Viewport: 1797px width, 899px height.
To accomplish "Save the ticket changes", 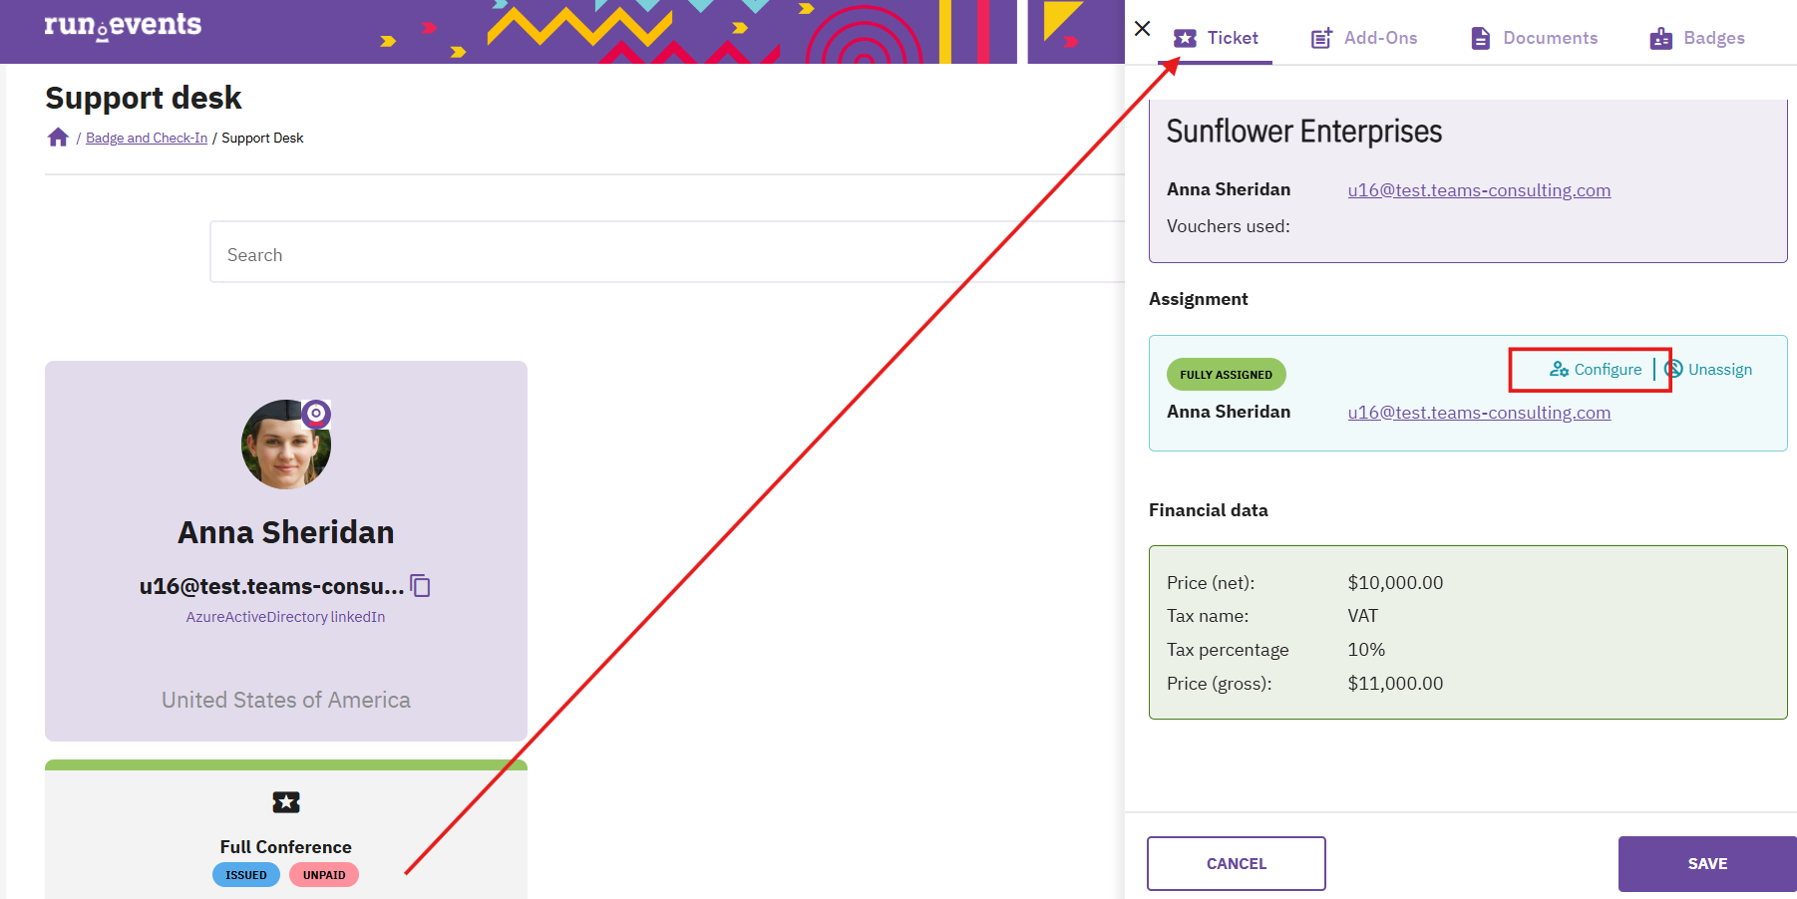I will (x=1707, y=863).
